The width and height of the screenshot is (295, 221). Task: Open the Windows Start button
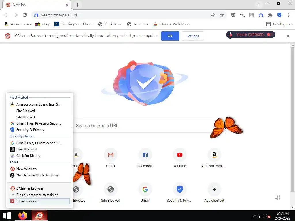7,216
